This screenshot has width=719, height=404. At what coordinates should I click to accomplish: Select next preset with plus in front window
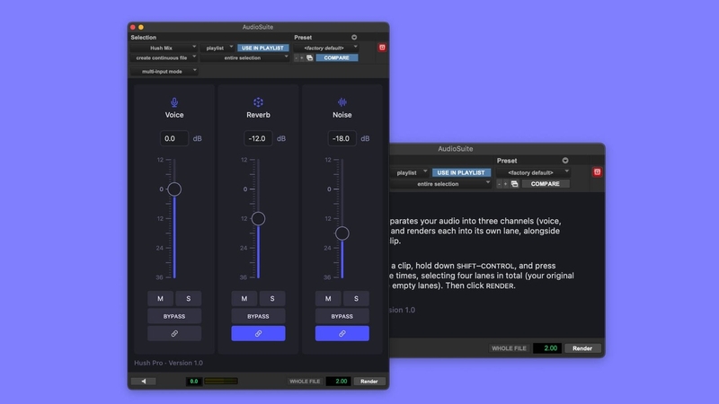[x=302, y=57]
